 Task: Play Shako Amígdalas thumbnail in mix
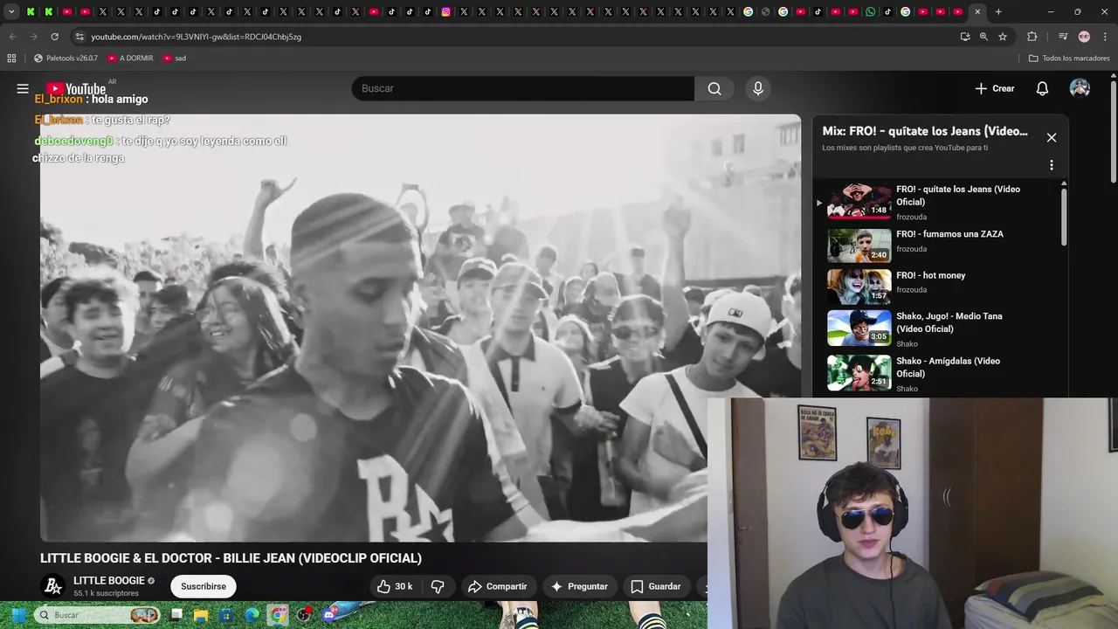859,372
